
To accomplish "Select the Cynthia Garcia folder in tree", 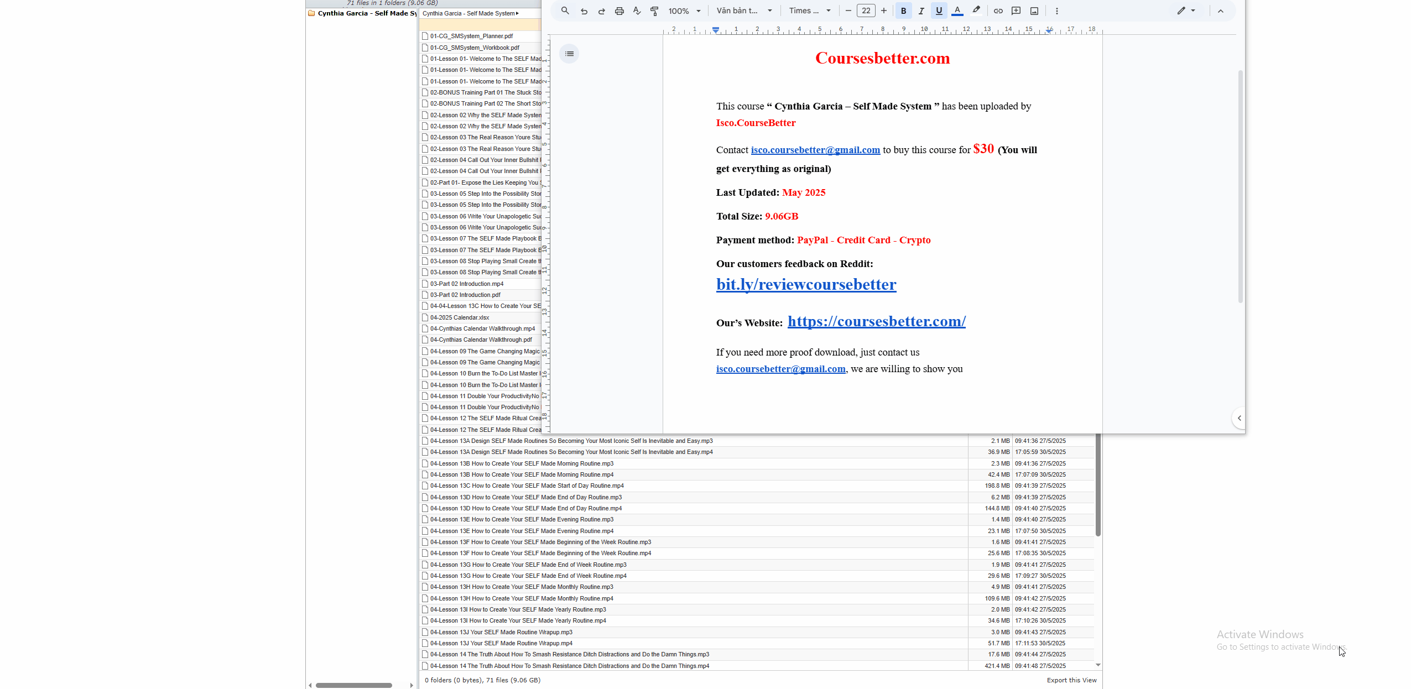I will [x=367, y=13].
